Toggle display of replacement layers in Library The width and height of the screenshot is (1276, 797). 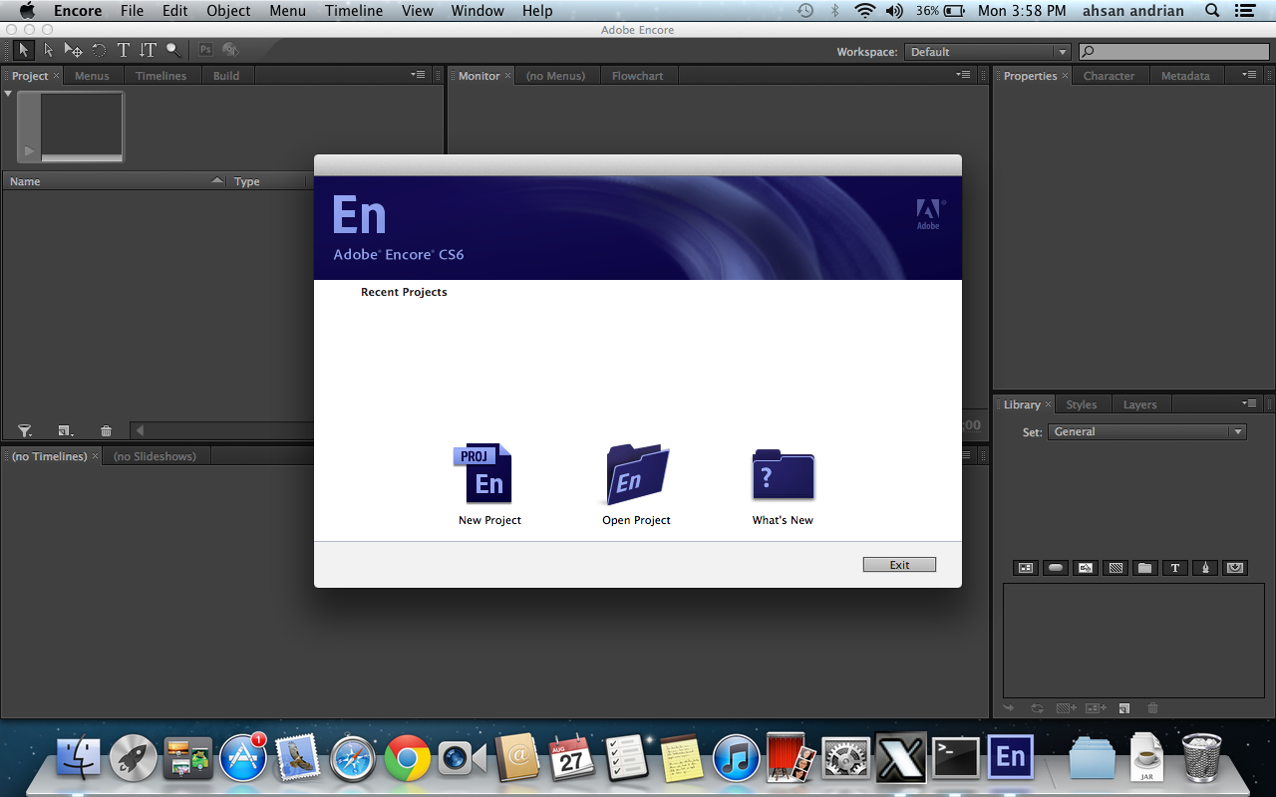(1235, 568)
